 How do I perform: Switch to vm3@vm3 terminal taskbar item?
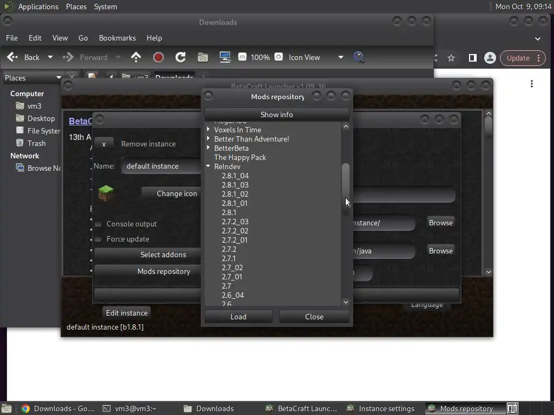click(x=129, y=409)
